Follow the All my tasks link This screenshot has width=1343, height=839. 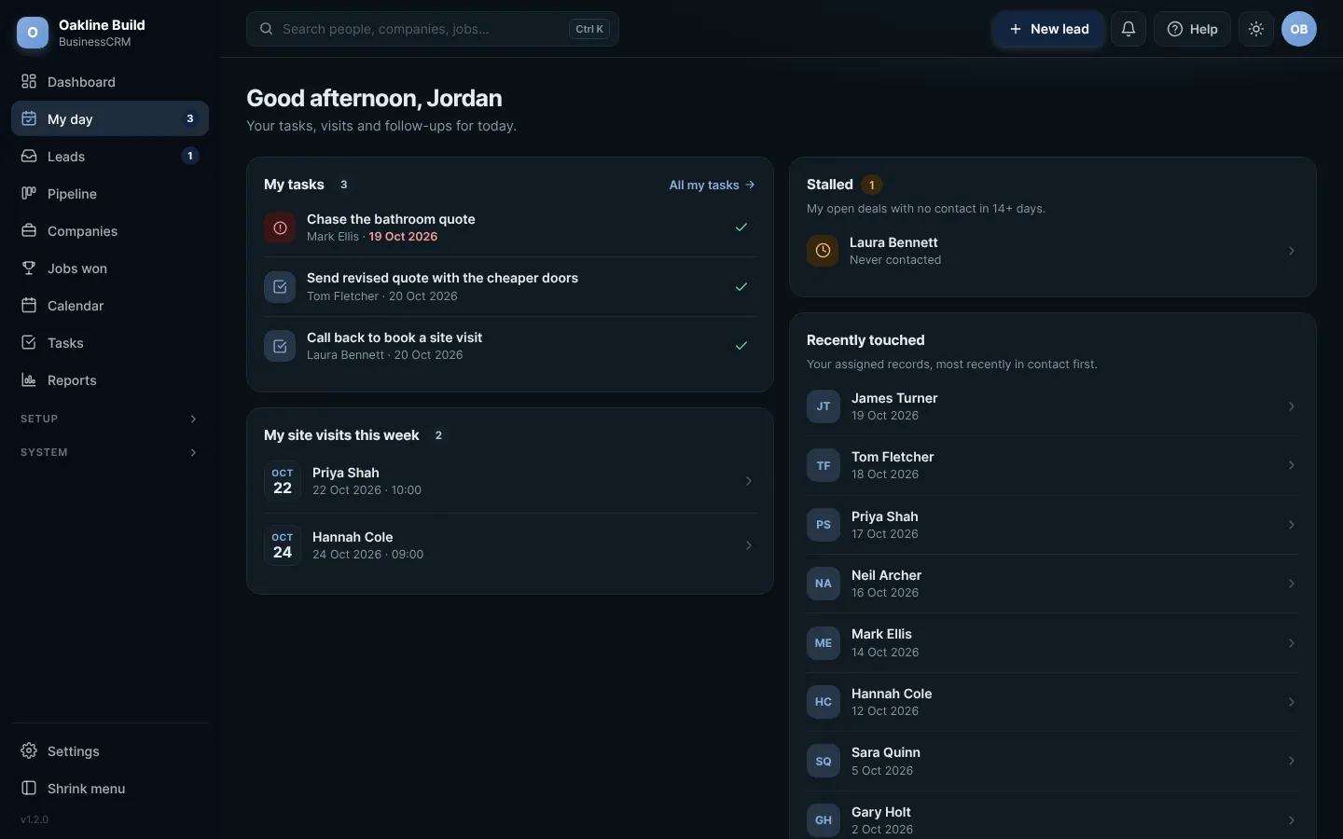pyautogui.click(x=713, y=185)
